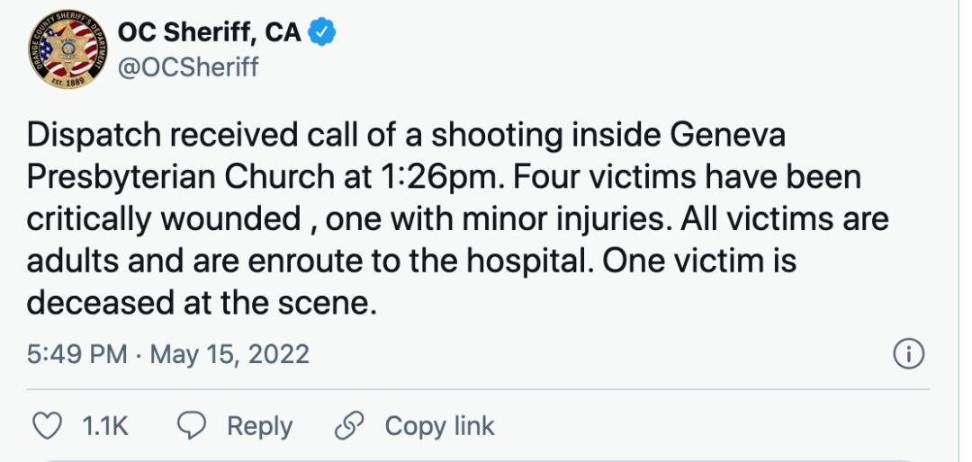Click the 1.1K like count
972x462 pixels.
tap(105, 425)
